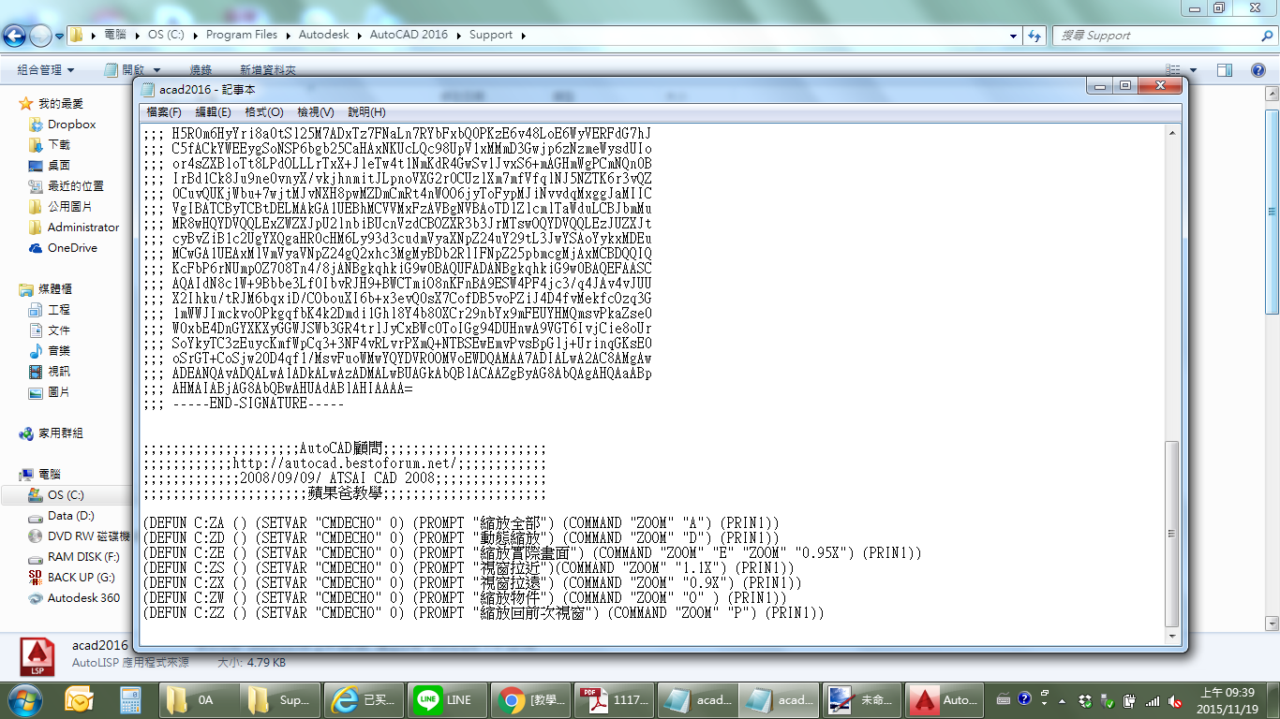Viewport: 1280px width, 719px height.
Task: Click the DEFUN C:ZA line in Notepad
Action: pyautogui.click(x=461, y=522)
